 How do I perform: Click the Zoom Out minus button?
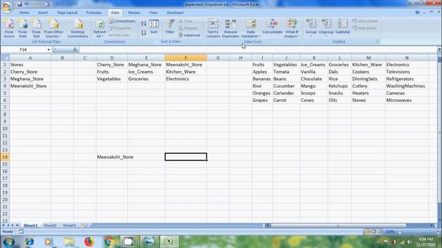(x=400, y=231)
